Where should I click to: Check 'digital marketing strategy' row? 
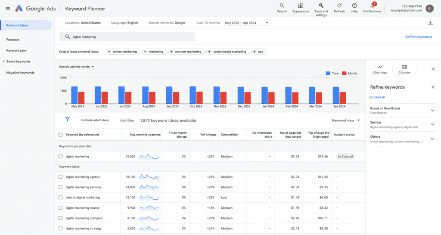click(60, 229)
